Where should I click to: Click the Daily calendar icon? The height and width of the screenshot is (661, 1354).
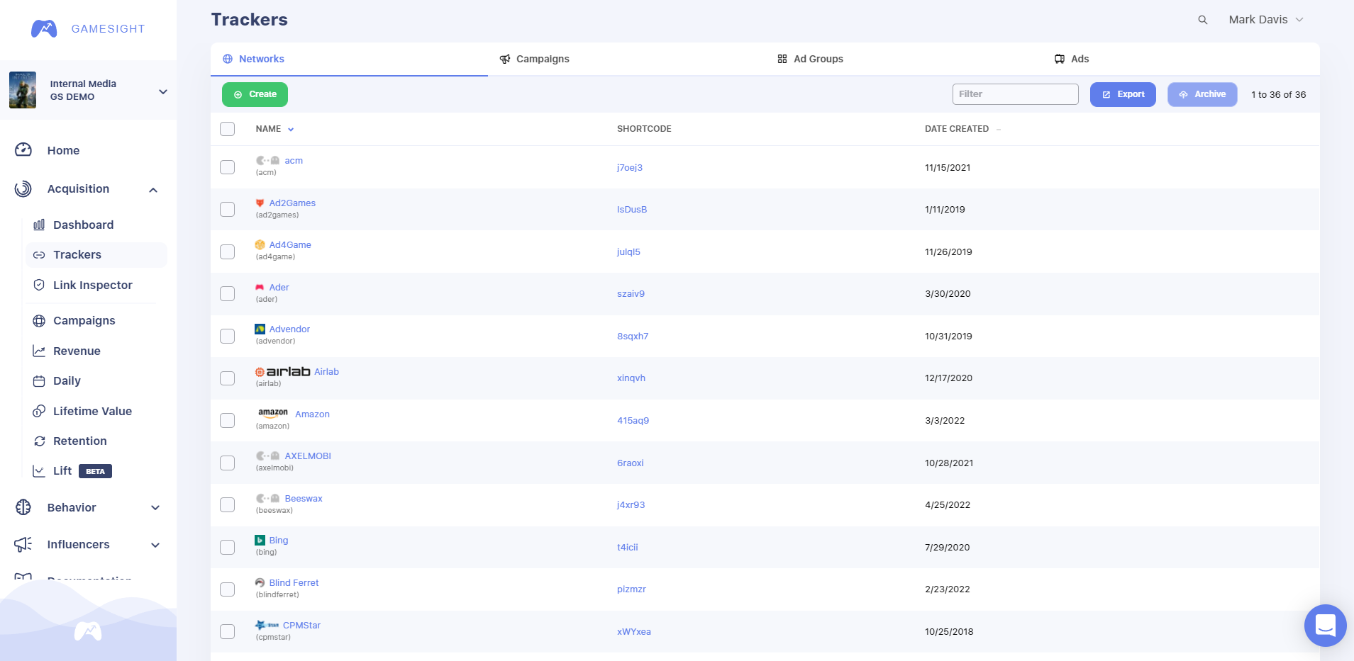[39, 381]
